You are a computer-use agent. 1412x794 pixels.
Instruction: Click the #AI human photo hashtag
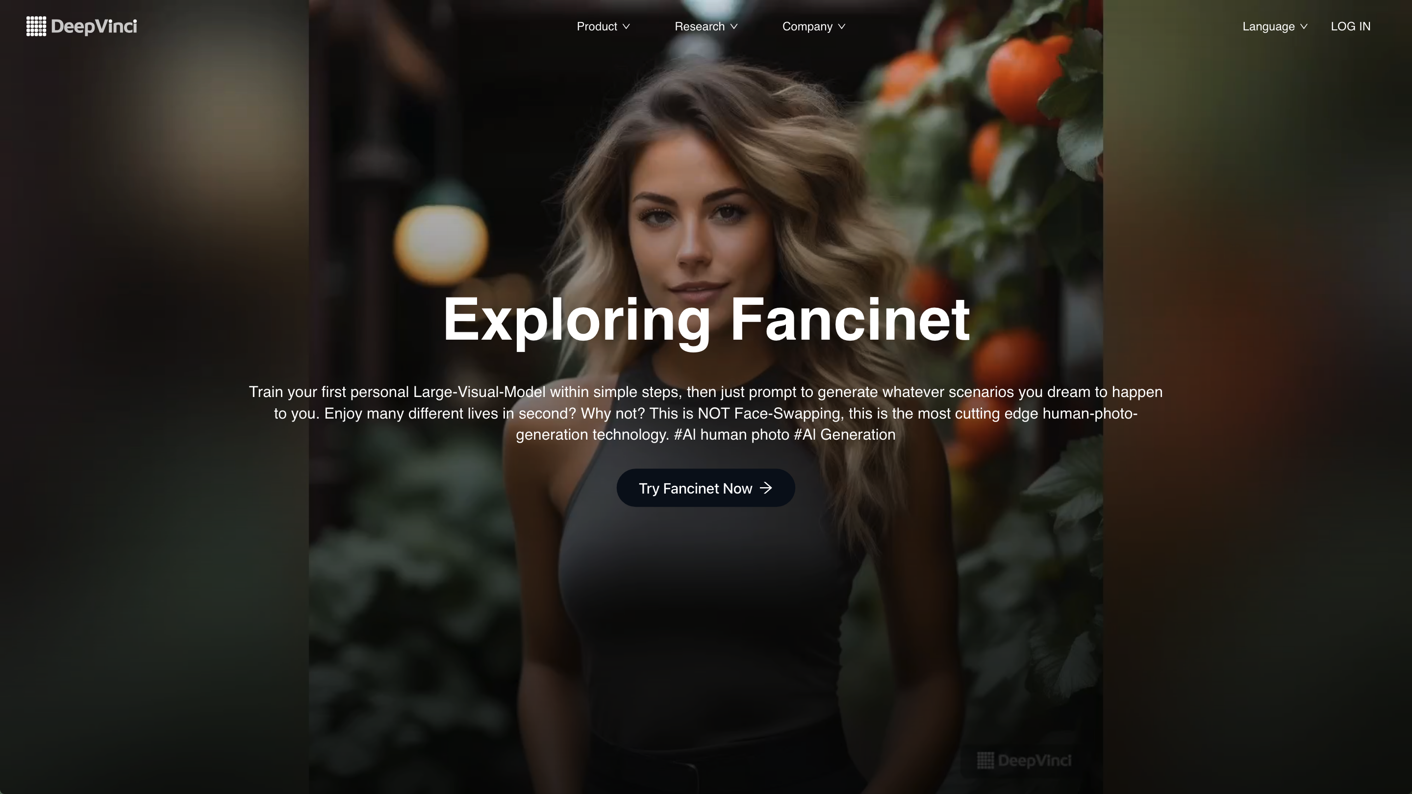pyautogui.click(x=731, y=435)
